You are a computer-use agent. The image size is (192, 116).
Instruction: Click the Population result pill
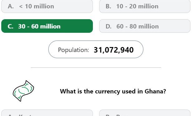pyautogui.click(x=96, y=49)
